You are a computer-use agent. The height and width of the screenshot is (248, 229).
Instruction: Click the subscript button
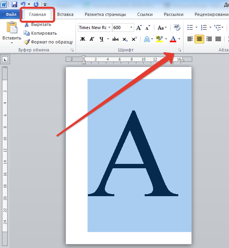125,39
